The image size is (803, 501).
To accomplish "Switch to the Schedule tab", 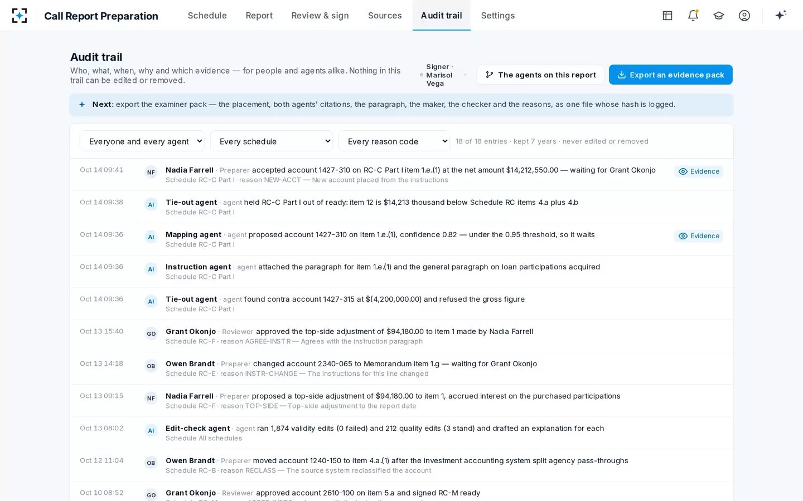I will click(x=207, y=16).
